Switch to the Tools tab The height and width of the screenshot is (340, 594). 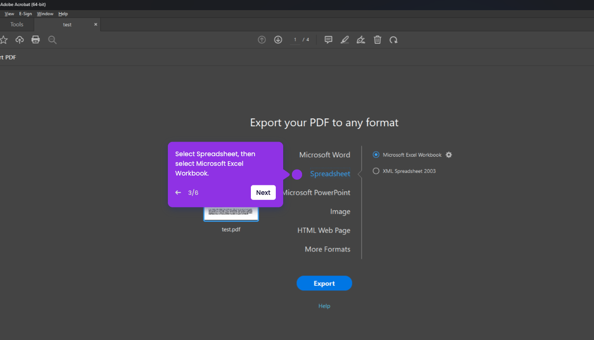pyautogui.click(x=17, y=24)
